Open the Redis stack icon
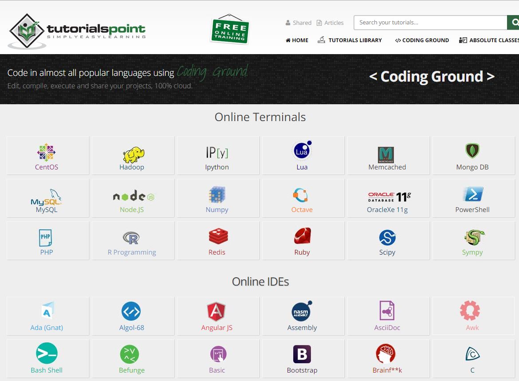The image size is (519, 381). (218, 236)
